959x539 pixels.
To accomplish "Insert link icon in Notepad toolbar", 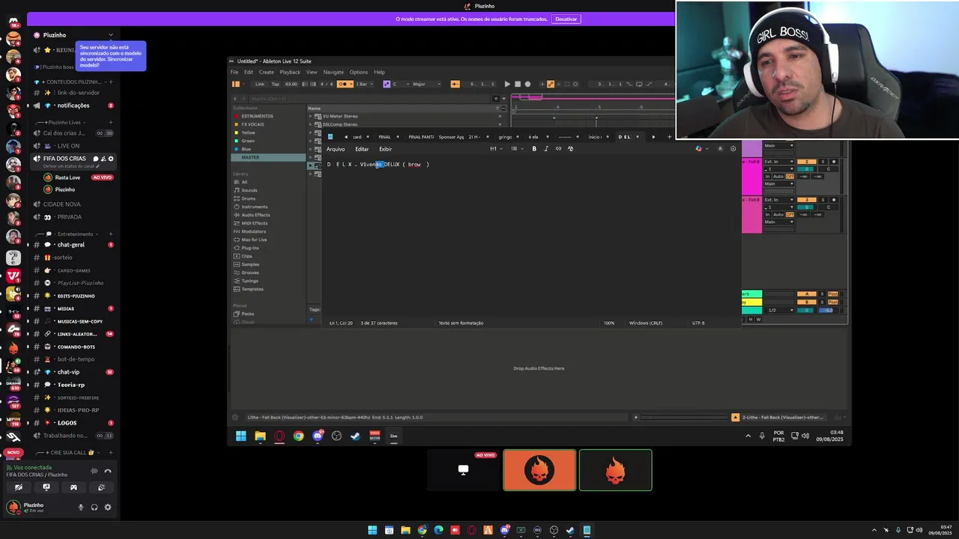I will click(x=558, y=149).
